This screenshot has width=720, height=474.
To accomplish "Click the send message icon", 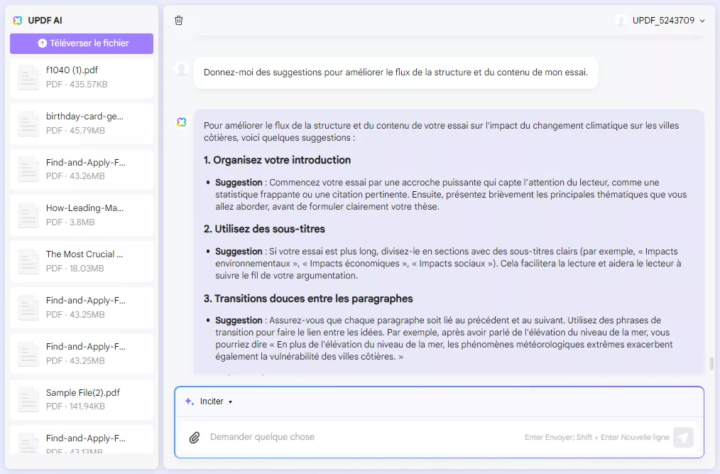I will 682,437.
